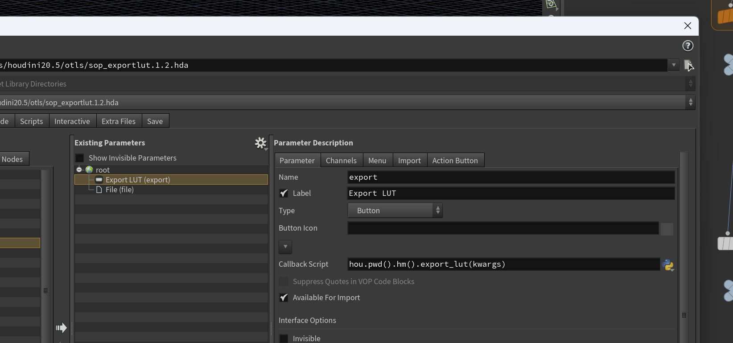Open the Import tab
Screen dimensions: 733x343
click(x=409, y=161)
